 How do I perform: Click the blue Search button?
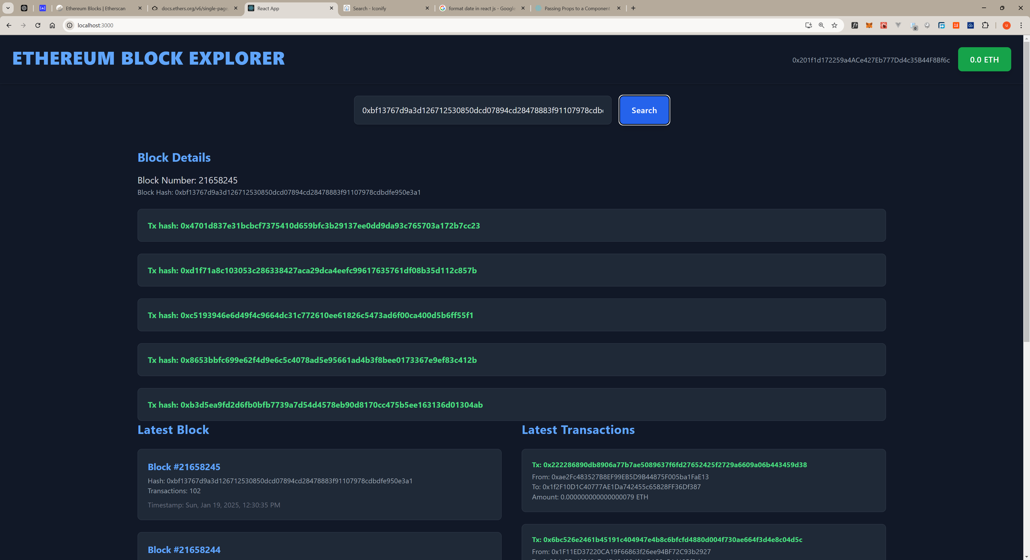coord(644,110)
